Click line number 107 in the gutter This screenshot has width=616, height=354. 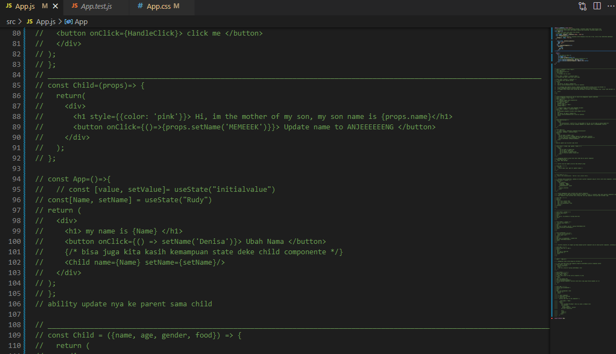coord(15,315)
